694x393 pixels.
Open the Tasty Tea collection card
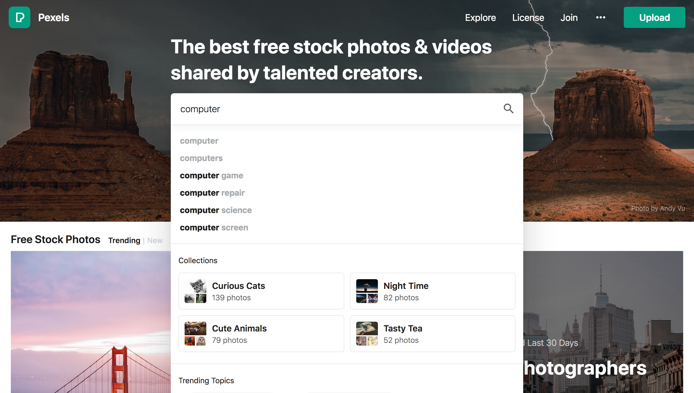tap(433, 334)
